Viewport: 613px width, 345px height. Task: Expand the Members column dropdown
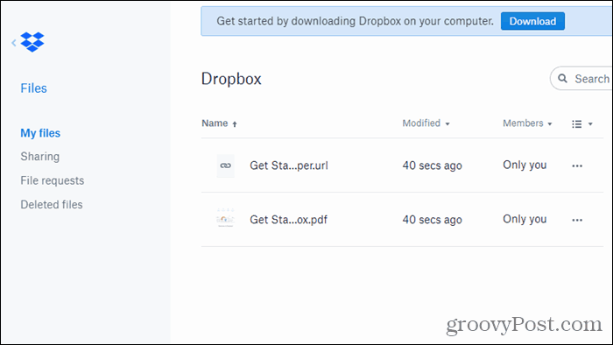pyautogui.click(x=550, y=123)
